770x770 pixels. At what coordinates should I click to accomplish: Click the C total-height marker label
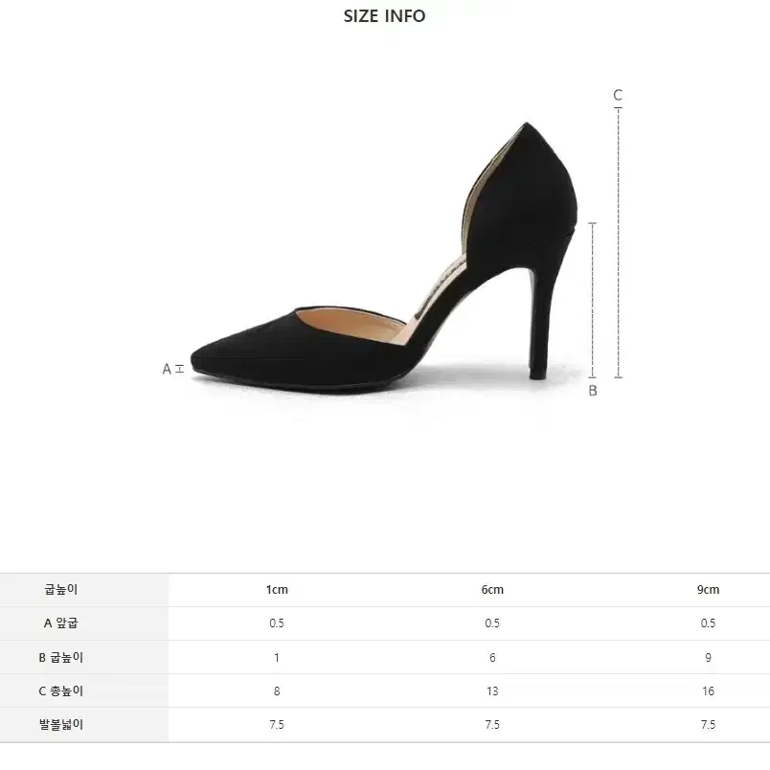coord(618,95)
